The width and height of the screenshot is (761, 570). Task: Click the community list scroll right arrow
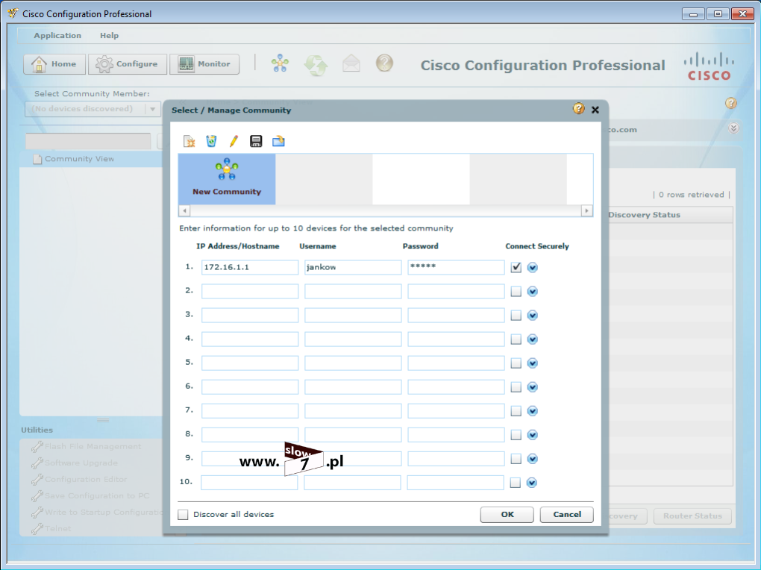coord(586,210)
